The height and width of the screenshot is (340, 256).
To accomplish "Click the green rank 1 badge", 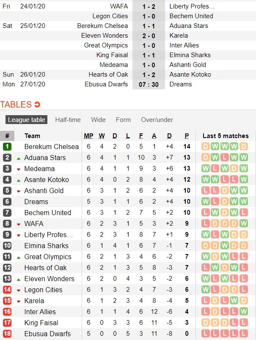I will click(x=7, y=147).
